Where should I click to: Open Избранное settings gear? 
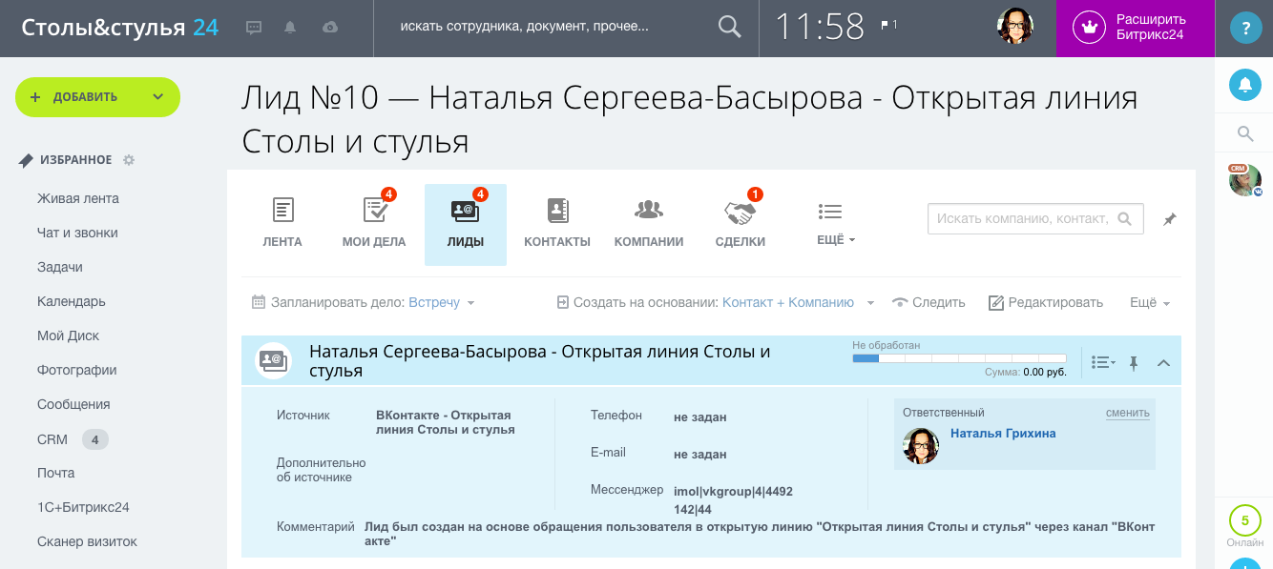click(129, 160)
